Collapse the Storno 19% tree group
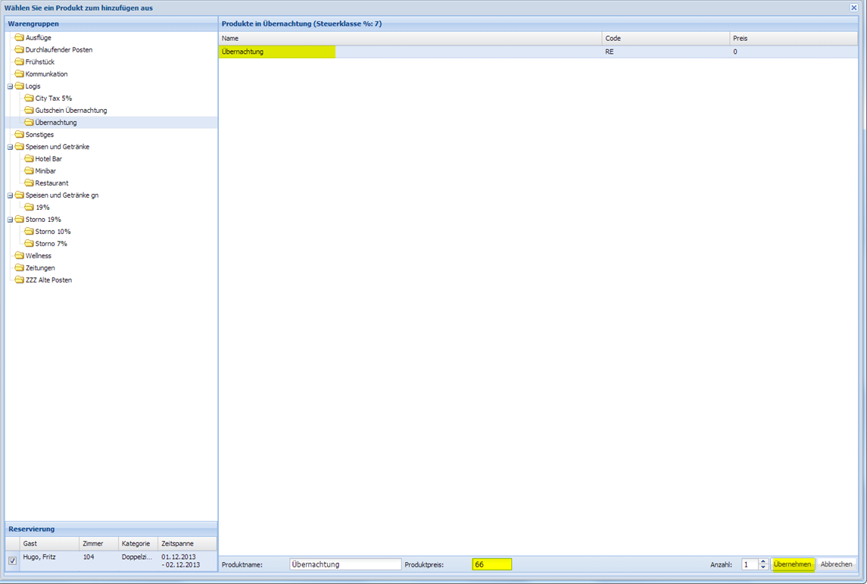 [x=10, y=220]
